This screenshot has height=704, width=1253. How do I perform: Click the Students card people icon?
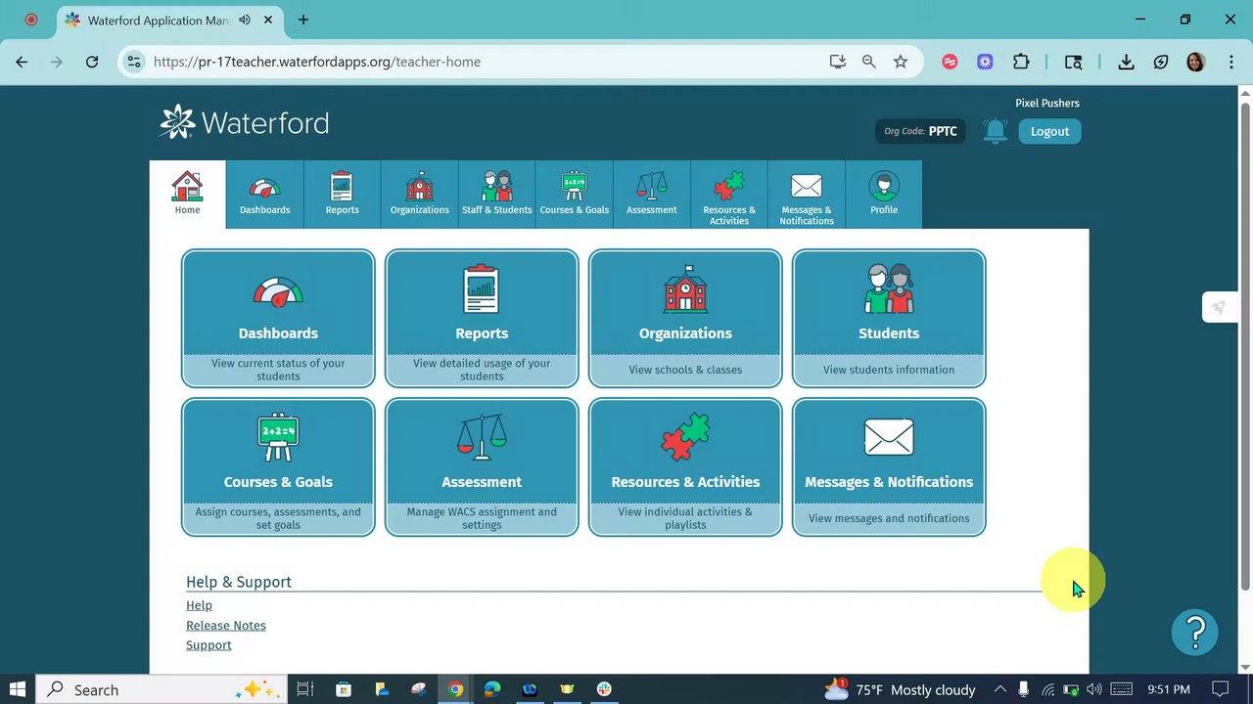coord(889,288)
